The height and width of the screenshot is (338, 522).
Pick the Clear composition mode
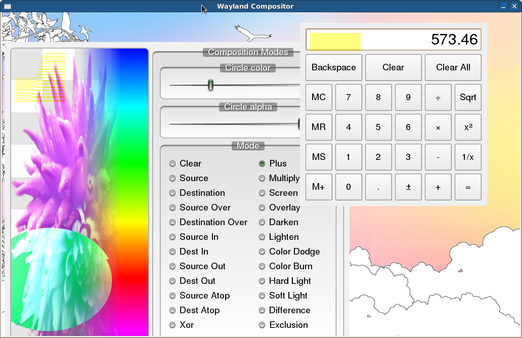173,163
